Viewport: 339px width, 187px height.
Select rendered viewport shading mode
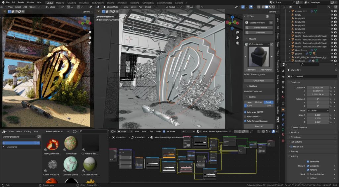[273, 7]
